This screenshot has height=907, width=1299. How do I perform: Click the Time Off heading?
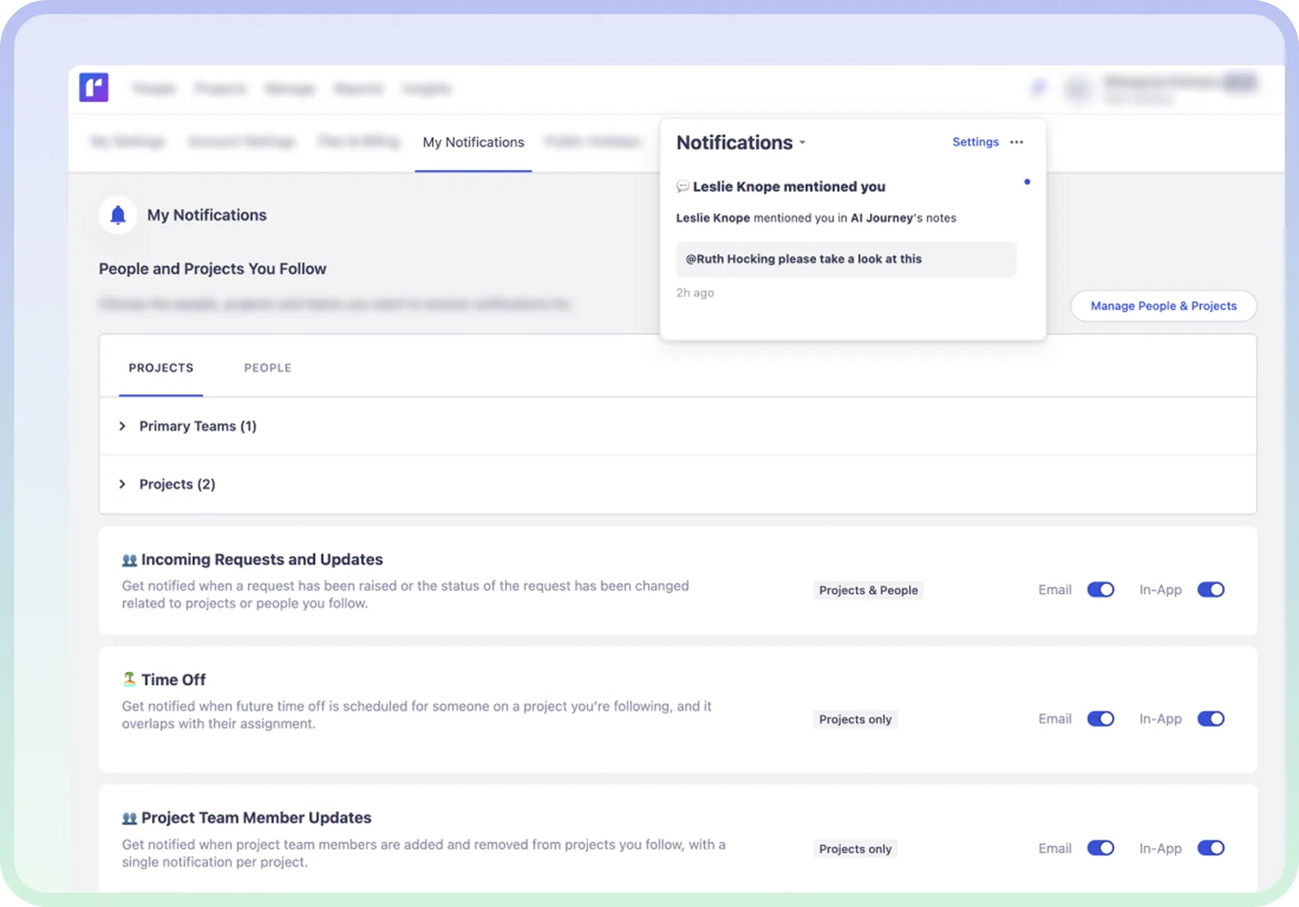tap(173, 679)
